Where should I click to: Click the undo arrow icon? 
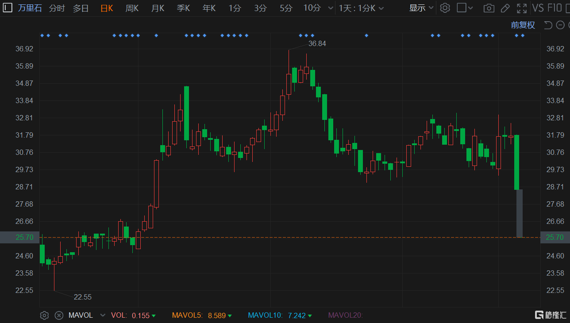pos(548,25)
